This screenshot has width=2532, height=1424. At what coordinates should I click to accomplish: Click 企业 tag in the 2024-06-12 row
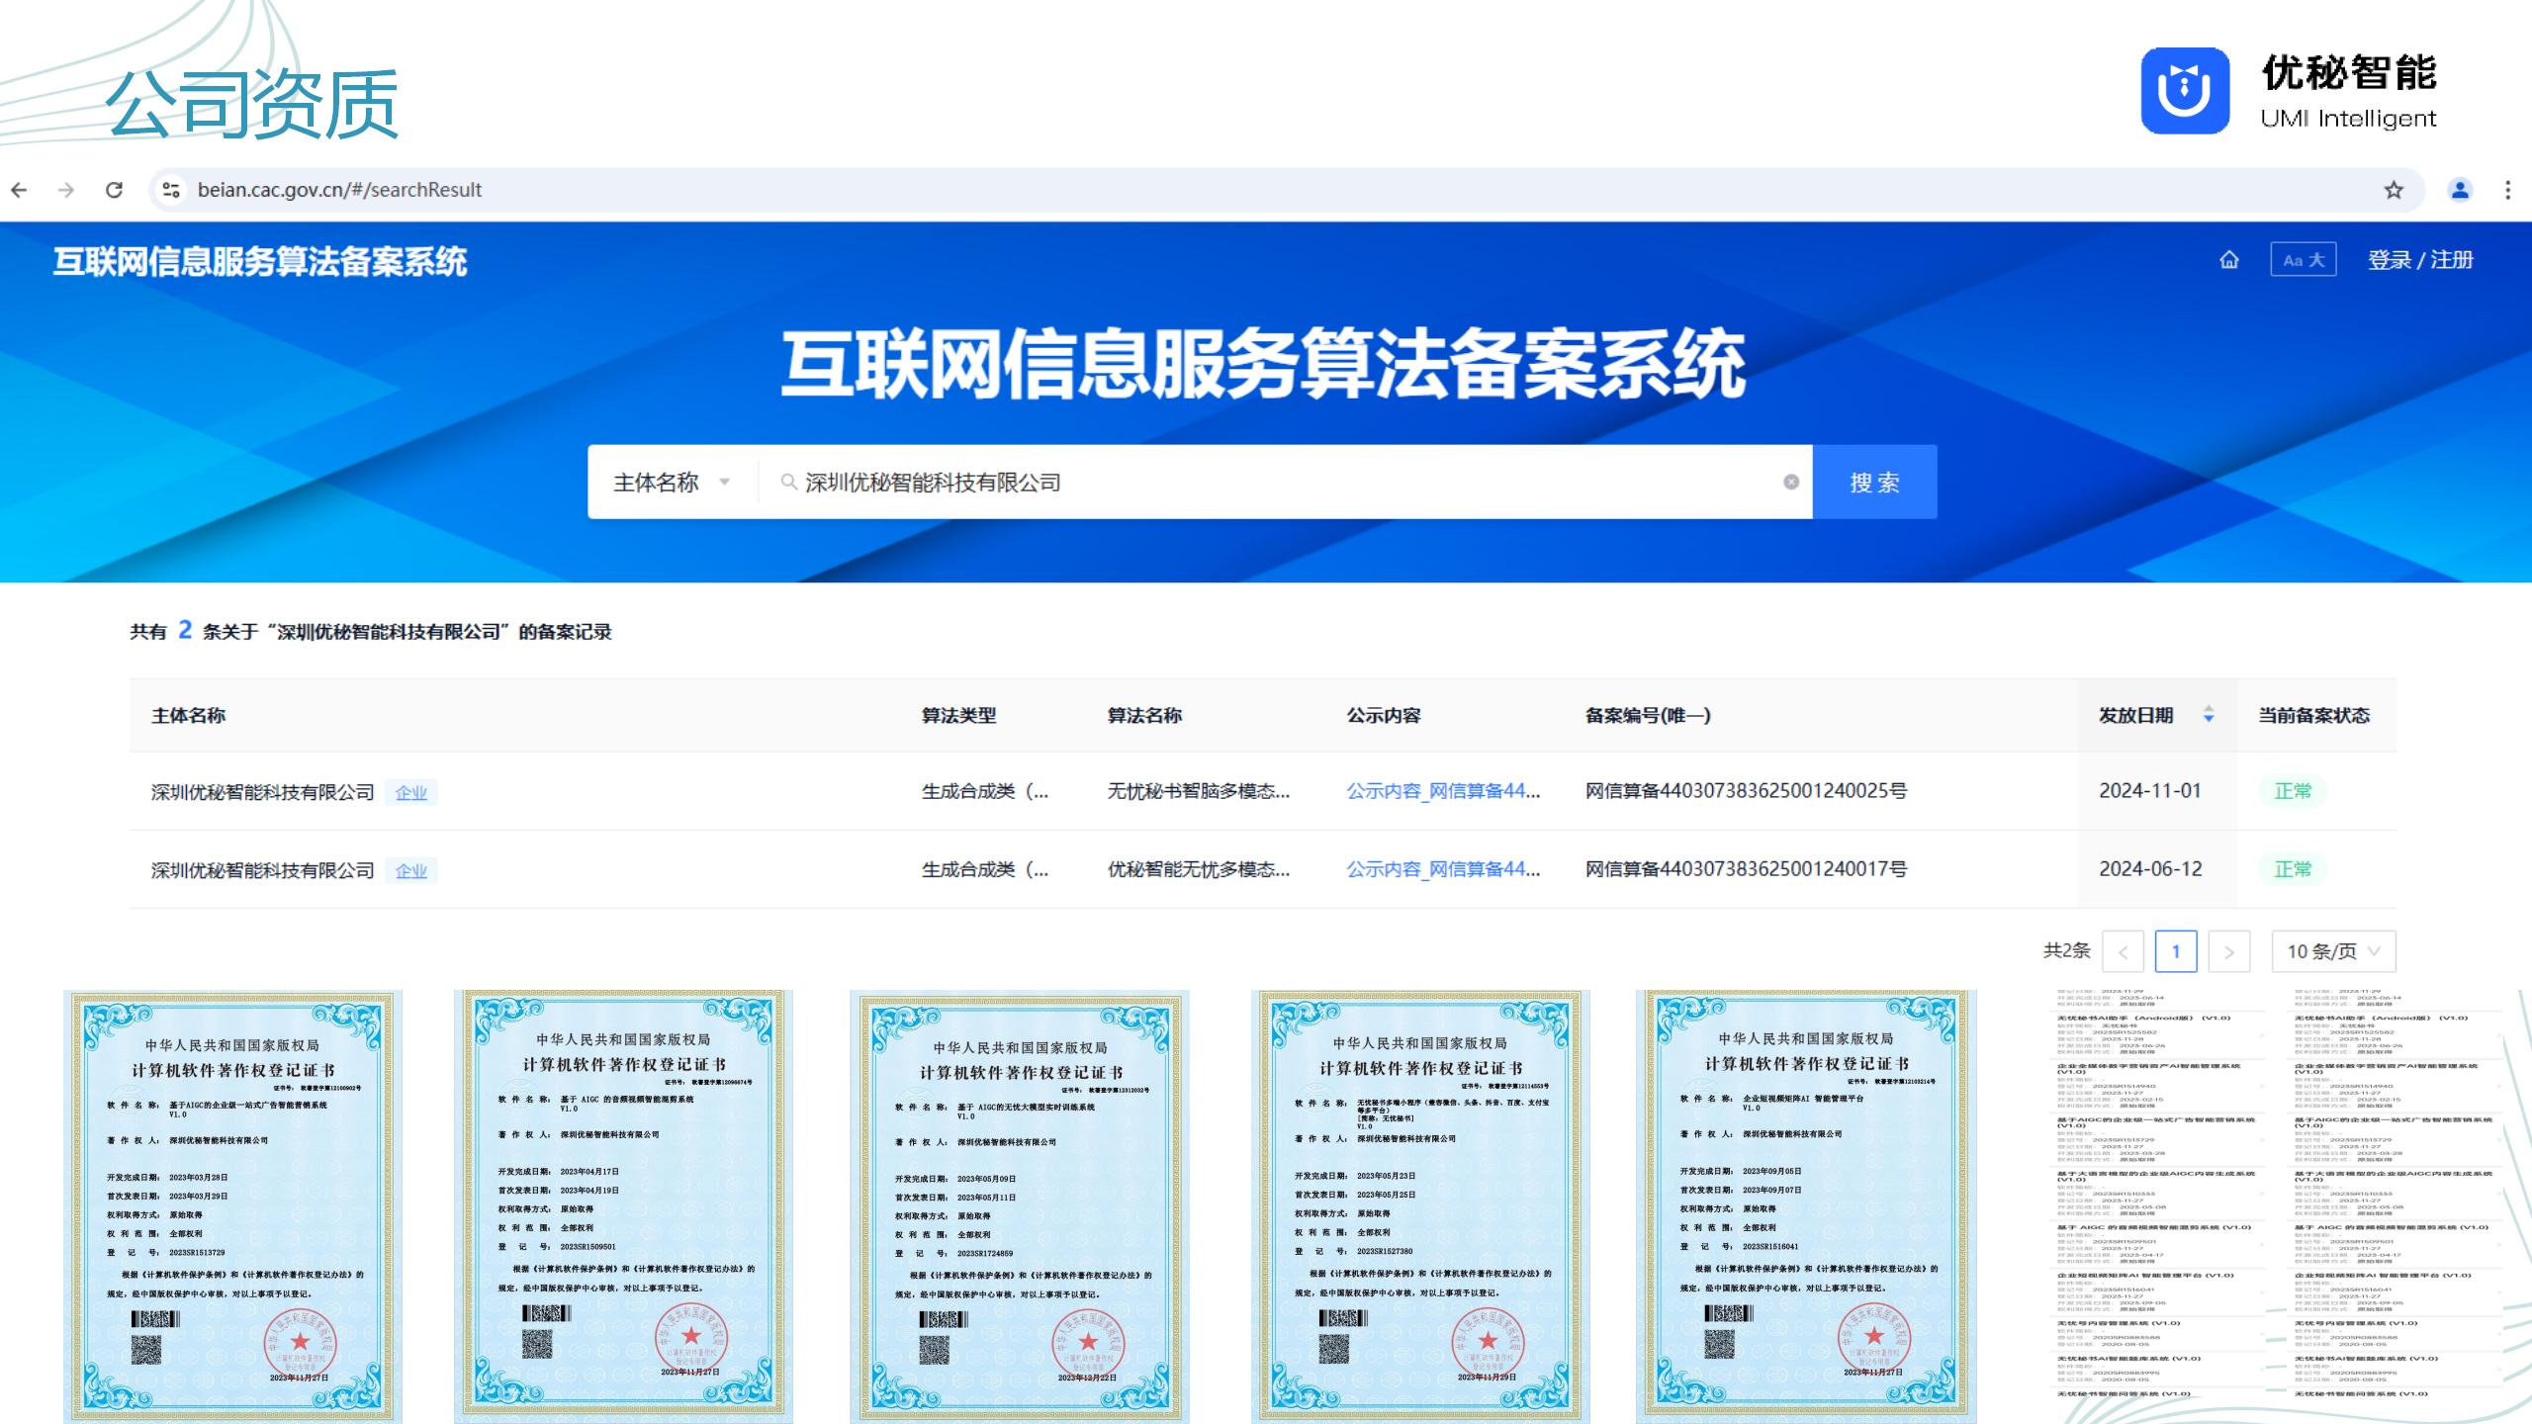pyautogui.click(x=411, y=870)
